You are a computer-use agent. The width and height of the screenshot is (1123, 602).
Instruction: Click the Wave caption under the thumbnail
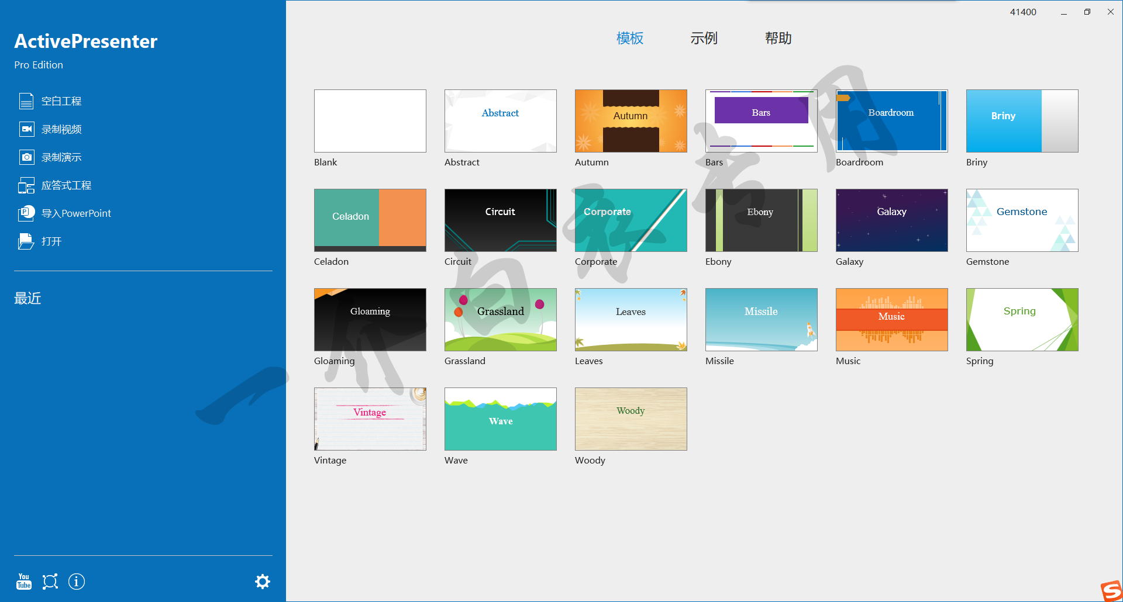[x=456, y=461]
